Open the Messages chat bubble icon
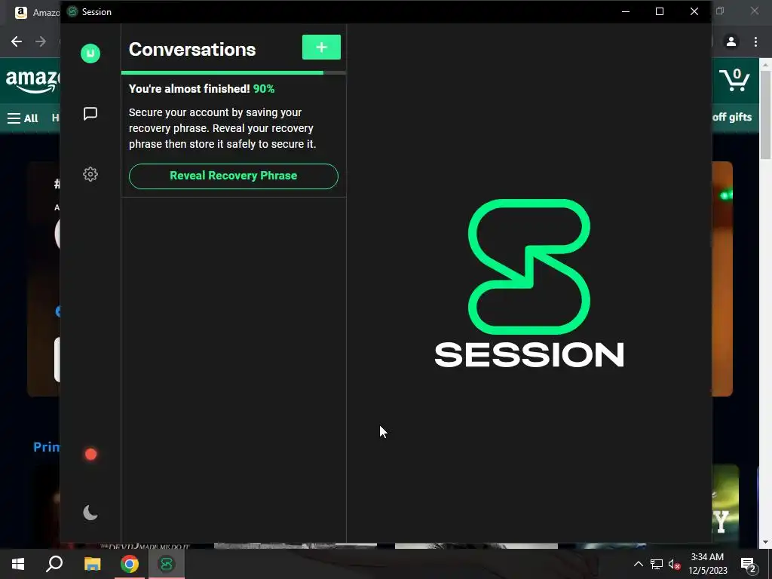 [90, 114]
